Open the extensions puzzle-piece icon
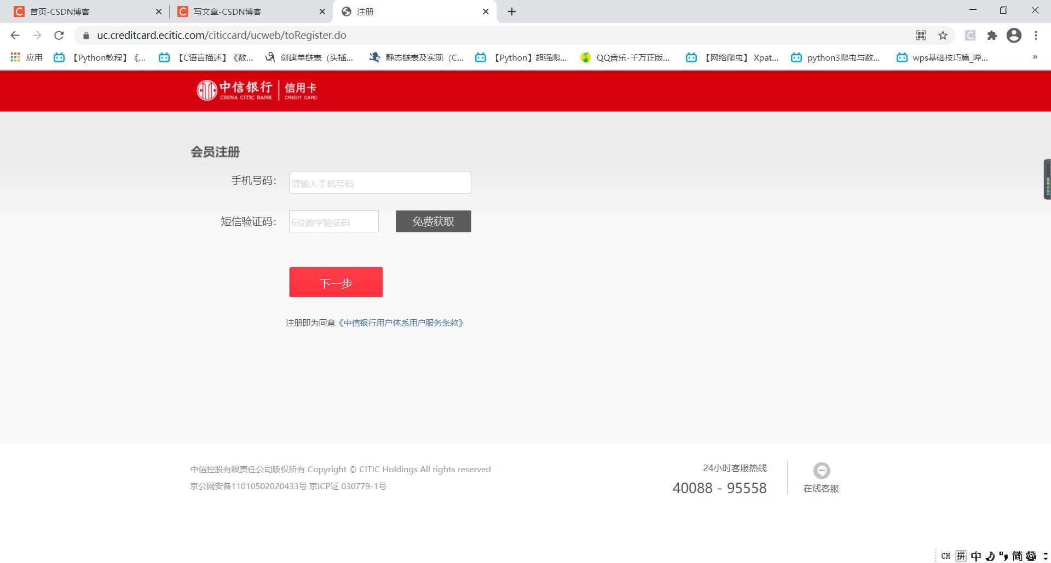 point(992,35)
